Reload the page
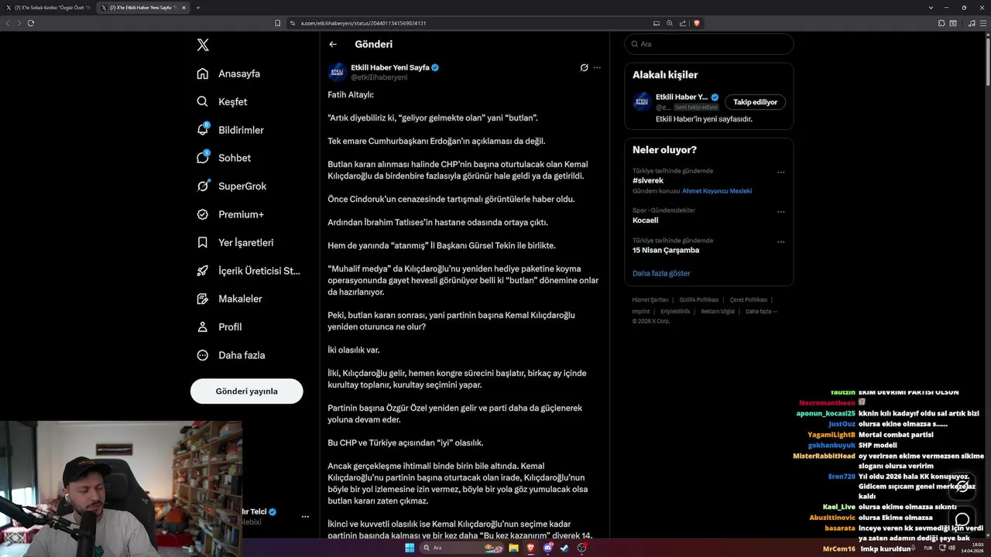The image size is (991, 557). pyautogui.click(x=31, y=23)
